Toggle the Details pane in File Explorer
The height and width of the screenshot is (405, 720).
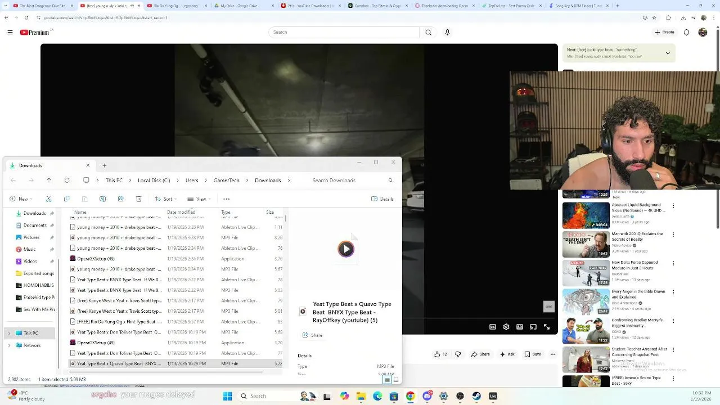(x=382, y=199)
